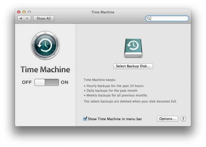
Task: Open the Select Backup Disk dialog
Action: point(133,66)
